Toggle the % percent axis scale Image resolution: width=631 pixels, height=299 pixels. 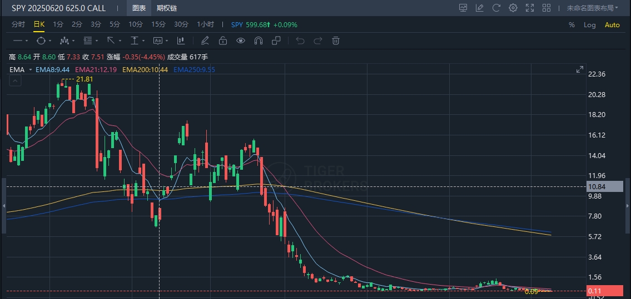coord(572,25)
